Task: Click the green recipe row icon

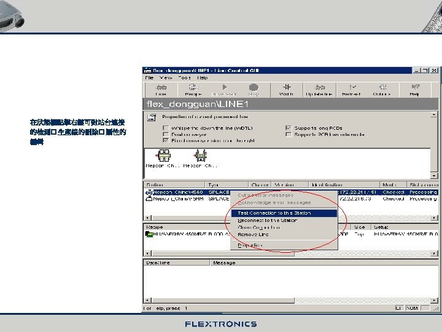Action: (x=149, y=234)
